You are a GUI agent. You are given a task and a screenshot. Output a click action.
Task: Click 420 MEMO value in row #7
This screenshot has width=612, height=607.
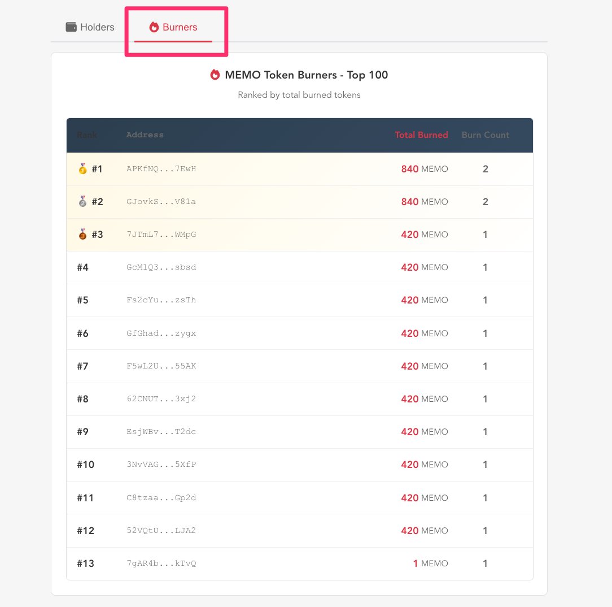(425, 366)
